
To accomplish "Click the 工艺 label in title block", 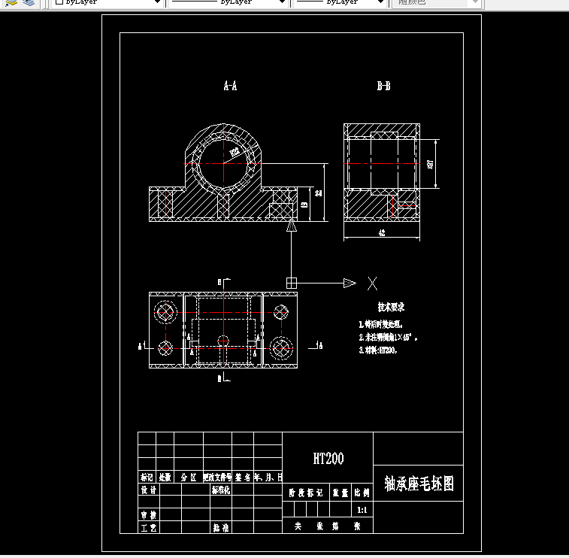I will click(x=148, y=527).
